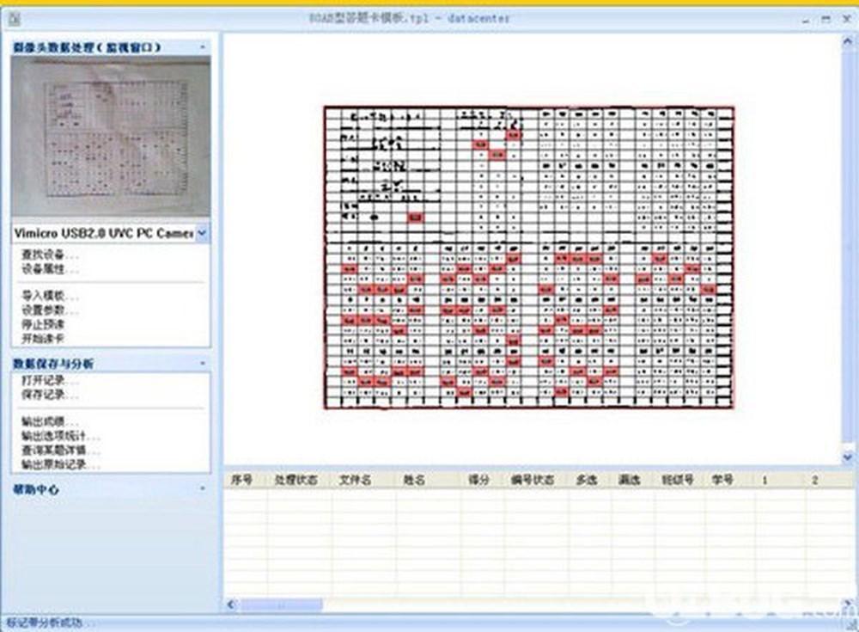This screenshot has height=632, width=859.
Task: Click 开始读卡 to start card reading
Action: point(43,339)
